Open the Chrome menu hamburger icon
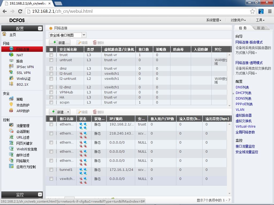Image resolution: width=274 pixels, height=205 pixels. (x=270, y=11)
